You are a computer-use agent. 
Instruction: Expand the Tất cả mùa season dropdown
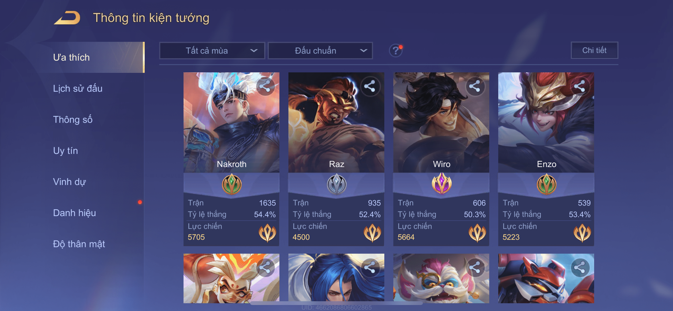(212, 50)
